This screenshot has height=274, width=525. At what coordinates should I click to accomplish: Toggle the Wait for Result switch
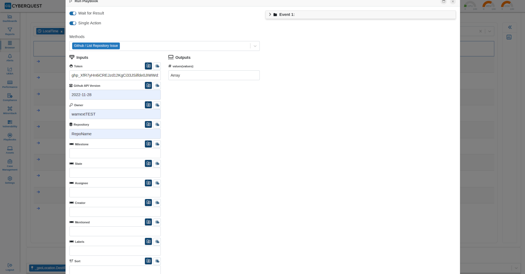tap(73, 13)
